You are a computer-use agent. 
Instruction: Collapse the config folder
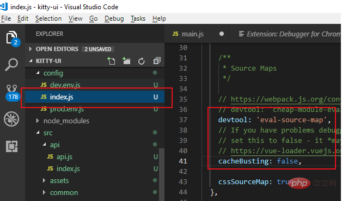coord(38,73)
